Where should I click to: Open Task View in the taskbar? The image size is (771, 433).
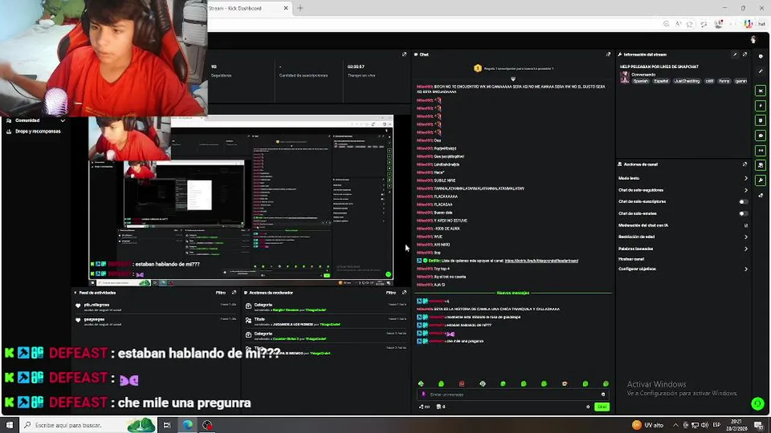tap(167, 425)
